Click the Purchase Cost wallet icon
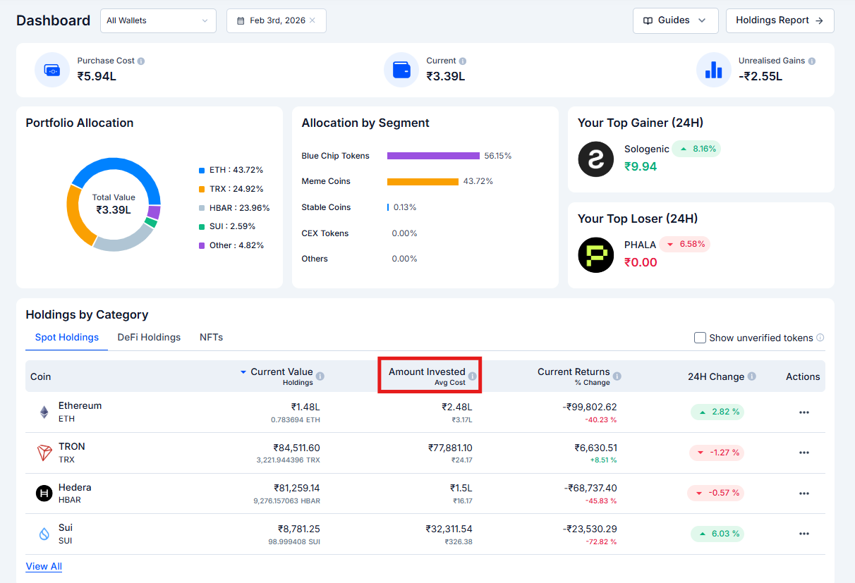855x583 pixels. coord(51,70)
